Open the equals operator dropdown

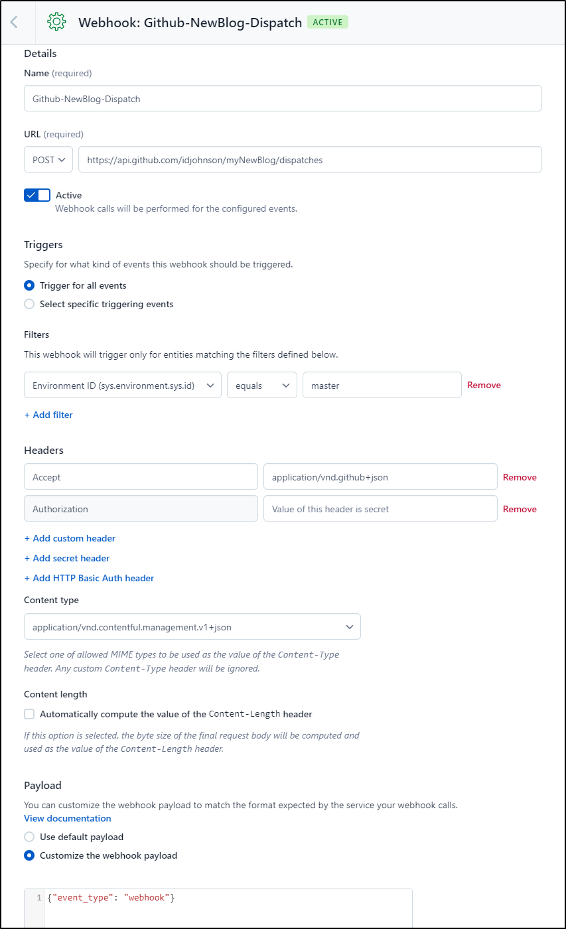pyautogui.click(x=262, y=385)
